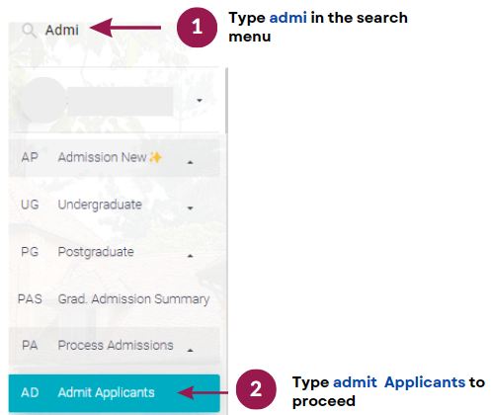Screen dimensions: 491x415
Task: Click the sidebar vertical scrollbar
Action: click(226, 101)
